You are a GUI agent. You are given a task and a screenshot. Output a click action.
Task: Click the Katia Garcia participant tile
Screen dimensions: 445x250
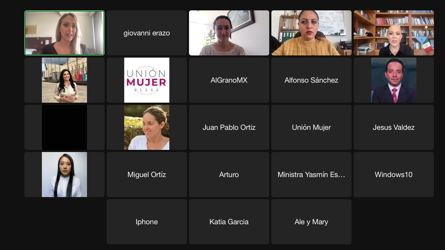click(229, 222)
